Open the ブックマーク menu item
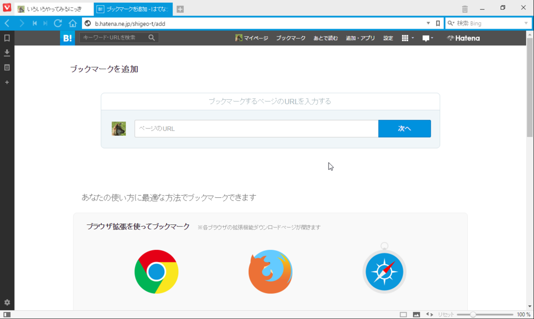The width and height of the screenshot is (534, 319). click(x=290, y=38)
